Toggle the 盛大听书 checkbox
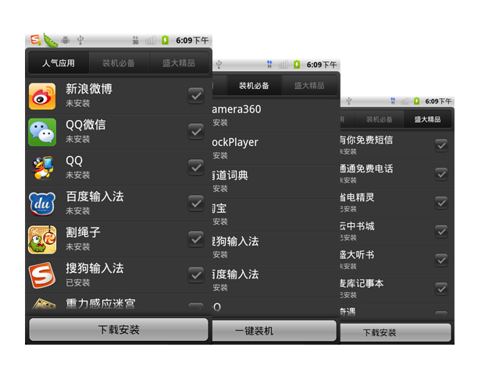492x379 pixels. pos(441,260)
